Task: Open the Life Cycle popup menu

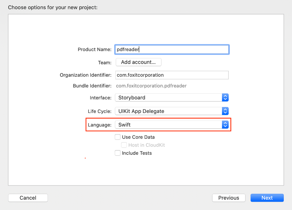Action: (168, 111)
